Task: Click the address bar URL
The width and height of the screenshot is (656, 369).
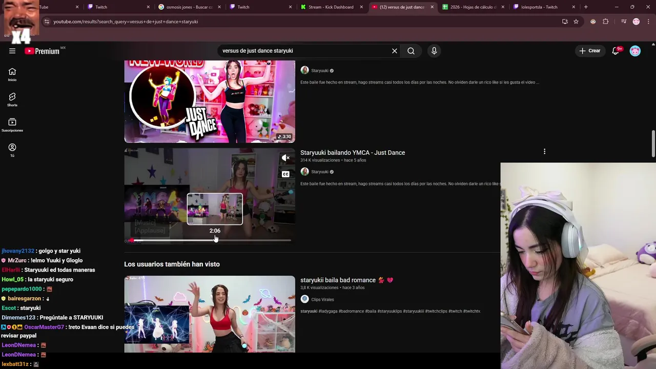Action: [126, 22]
